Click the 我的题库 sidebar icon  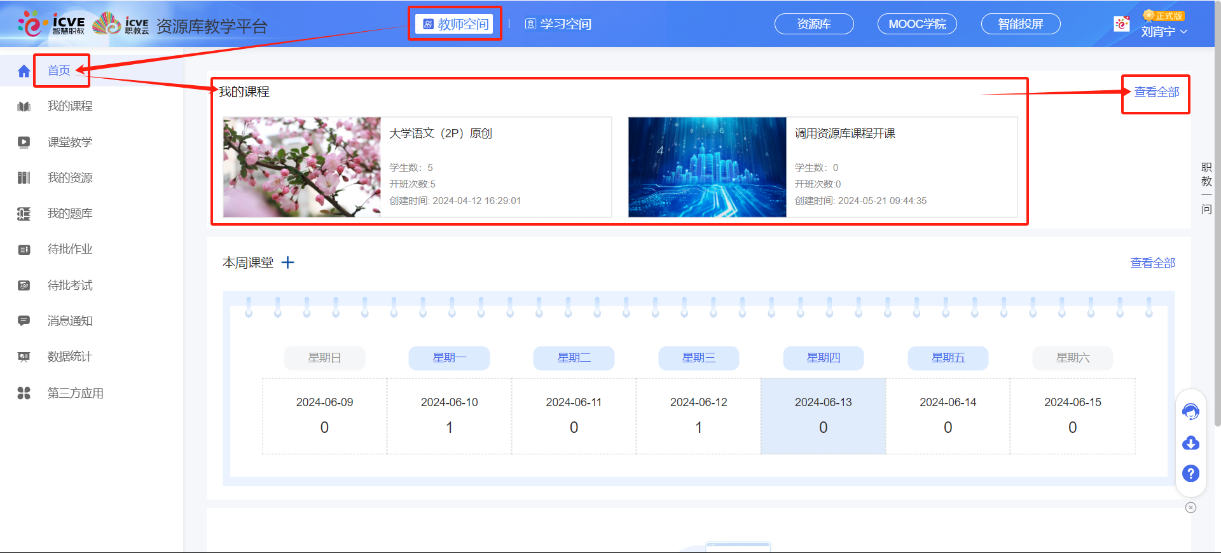(24, 214)
